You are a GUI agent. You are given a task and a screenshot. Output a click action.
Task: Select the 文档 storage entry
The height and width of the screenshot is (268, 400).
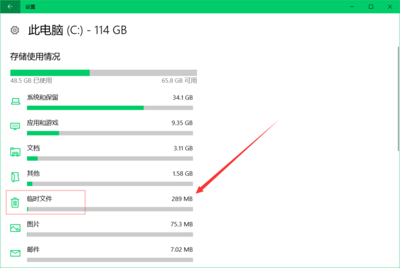pos(34,148)
